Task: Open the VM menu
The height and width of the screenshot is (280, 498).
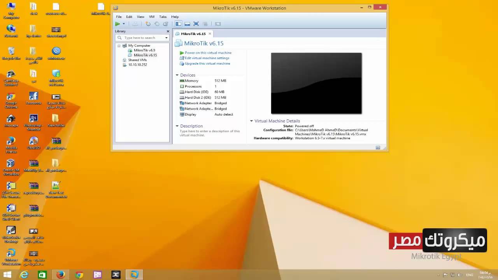Action: click(152, 17)
